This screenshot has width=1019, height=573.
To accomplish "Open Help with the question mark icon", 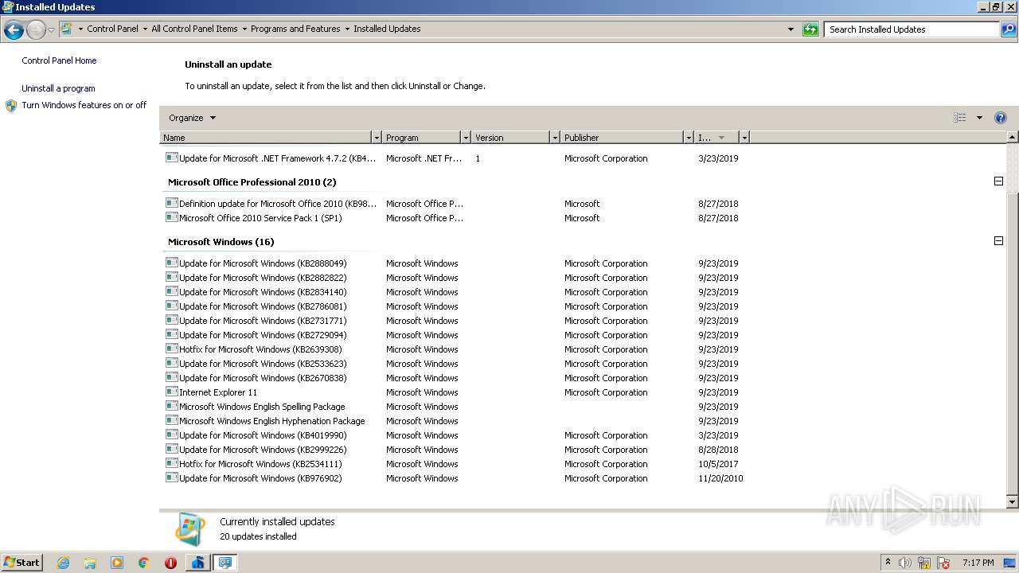I will click(x=1001, y=118).
